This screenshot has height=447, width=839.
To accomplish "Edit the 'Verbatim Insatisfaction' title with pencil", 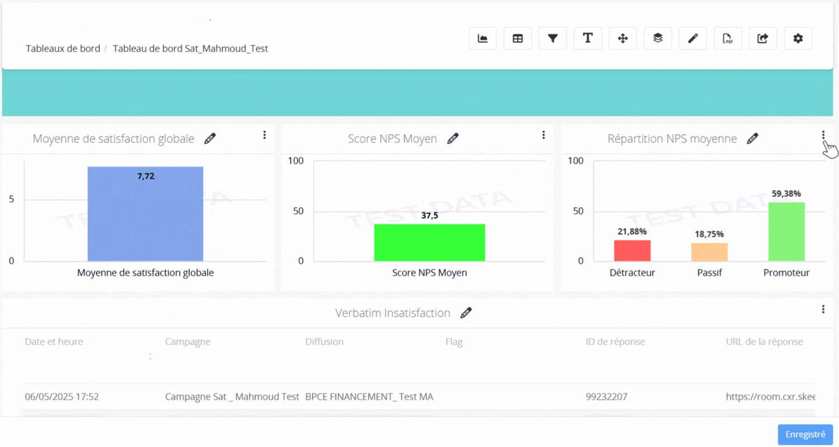I will [465, 313].
